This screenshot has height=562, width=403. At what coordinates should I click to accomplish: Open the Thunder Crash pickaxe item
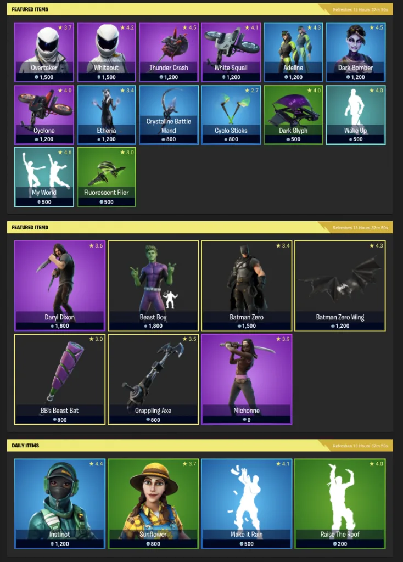[x=169, y=52]
